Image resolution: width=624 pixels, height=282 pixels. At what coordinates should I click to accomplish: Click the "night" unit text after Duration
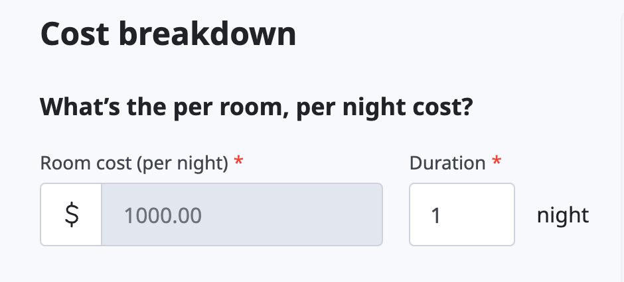pos(563,215)
